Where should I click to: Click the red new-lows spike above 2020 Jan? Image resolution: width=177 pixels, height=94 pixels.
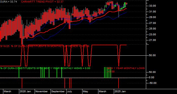click(x=22, y=83)
